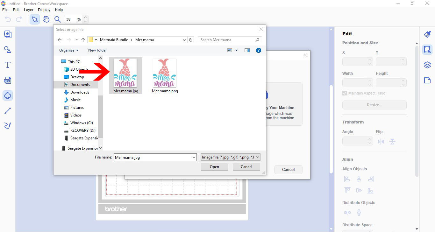The height and width of the screenshot is (232, 435).
Task: Open the Help menu
Action: tap(59, 10)
